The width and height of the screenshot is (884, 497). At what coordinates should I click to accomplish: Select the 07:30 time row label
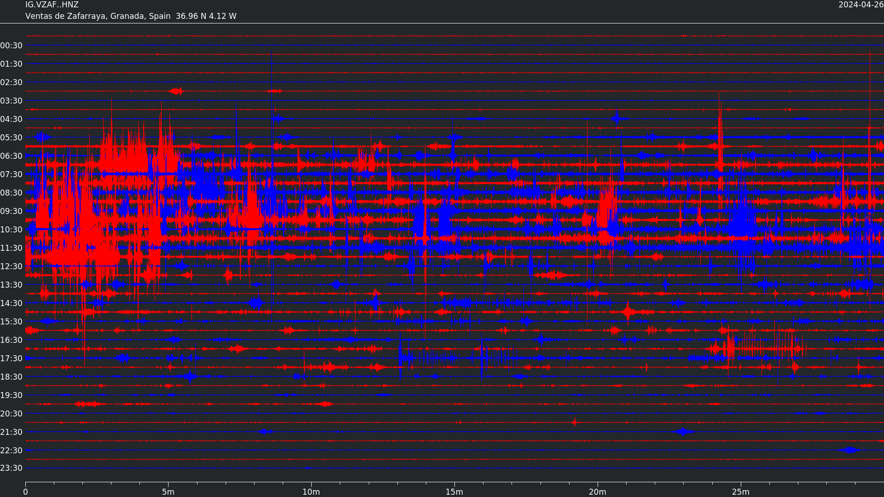coord(12,174)
